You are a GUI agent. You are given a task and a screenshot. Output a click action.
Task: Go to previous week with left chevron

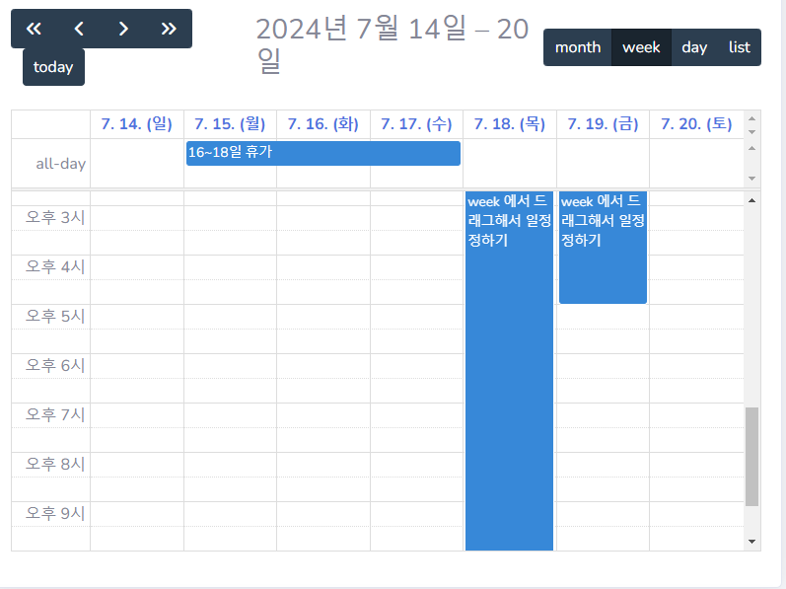point(79,29)
